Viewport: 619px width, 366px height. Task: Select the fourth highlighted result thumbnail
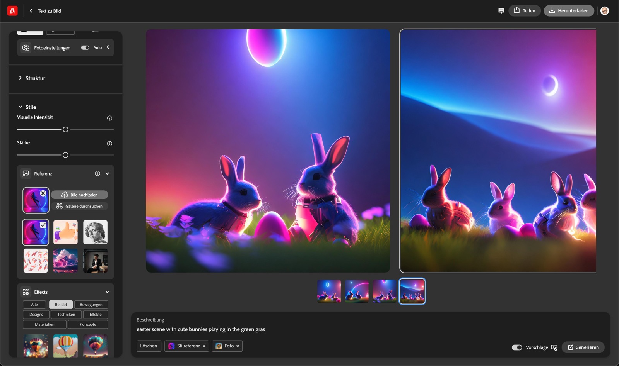[412, 291]
